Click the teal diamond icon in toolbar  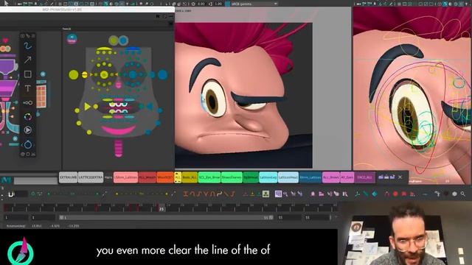[x=375, y=194]
